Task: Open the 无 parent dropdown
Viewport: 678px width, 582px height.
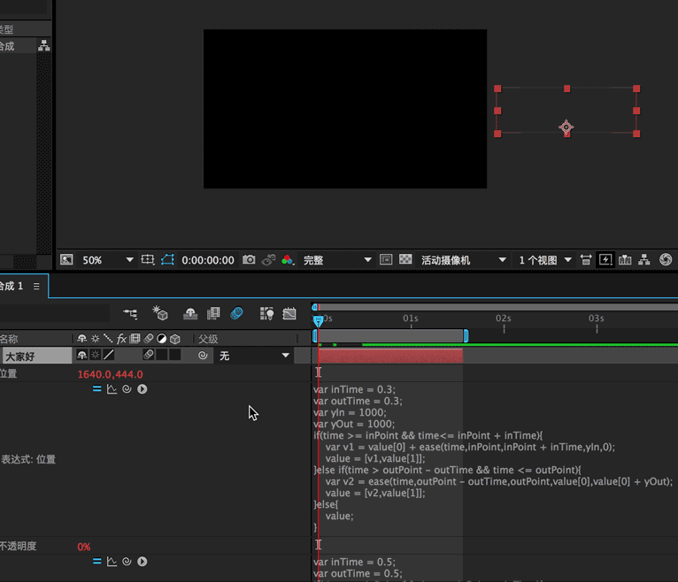Action: point(254,356)
